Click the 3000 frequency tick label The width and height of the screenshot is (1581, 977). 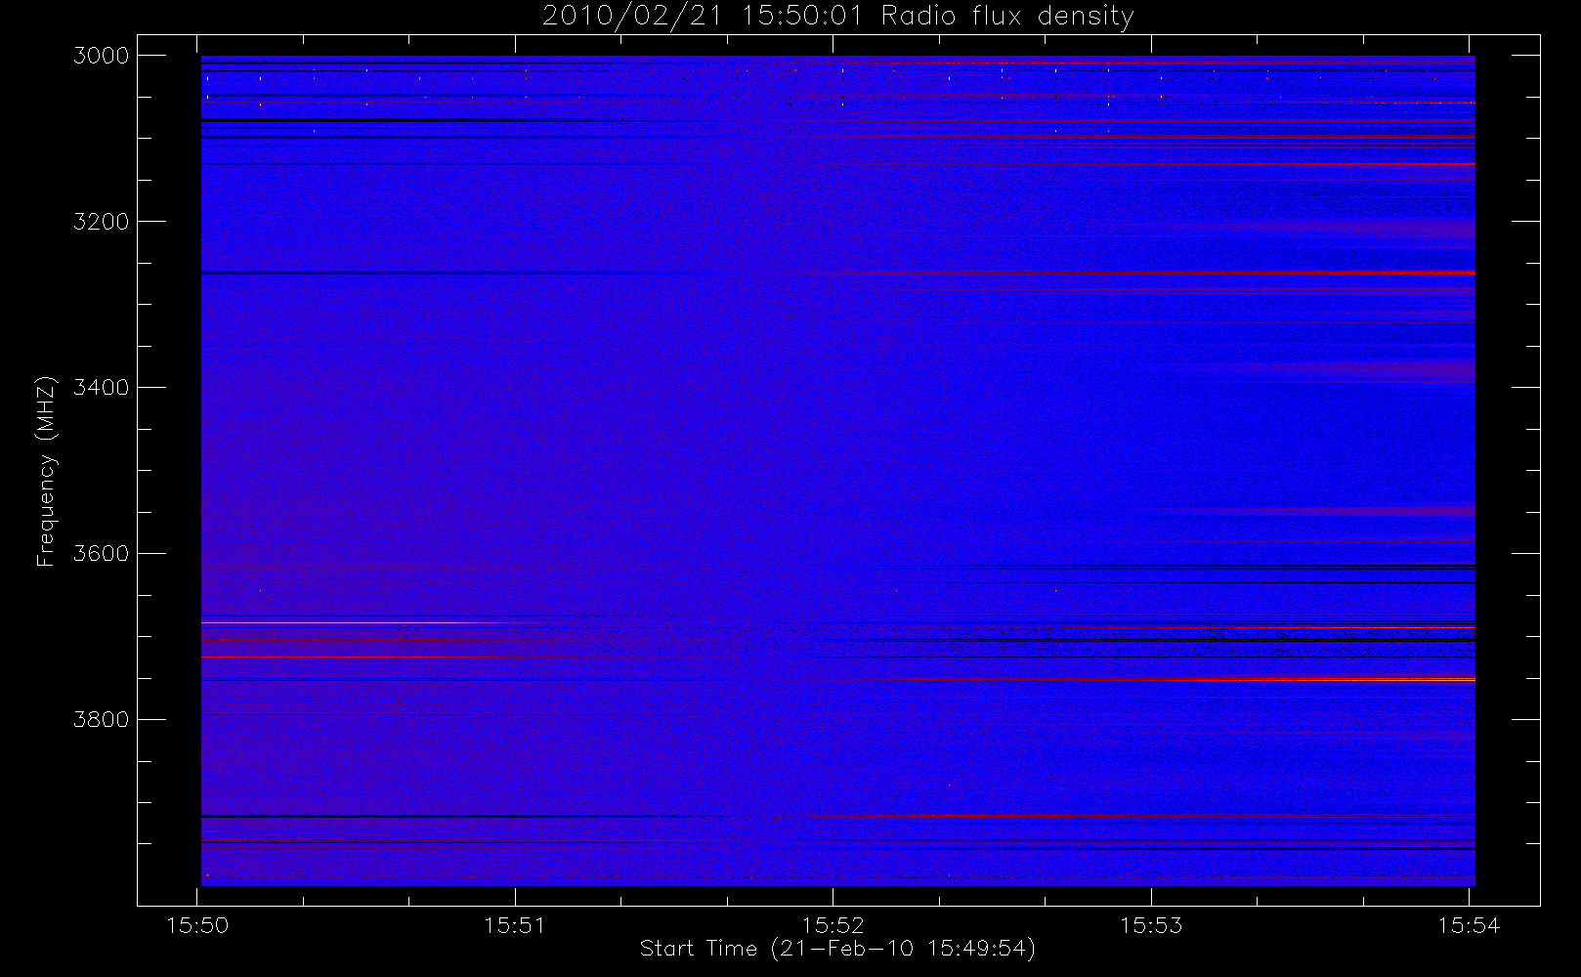102,56
